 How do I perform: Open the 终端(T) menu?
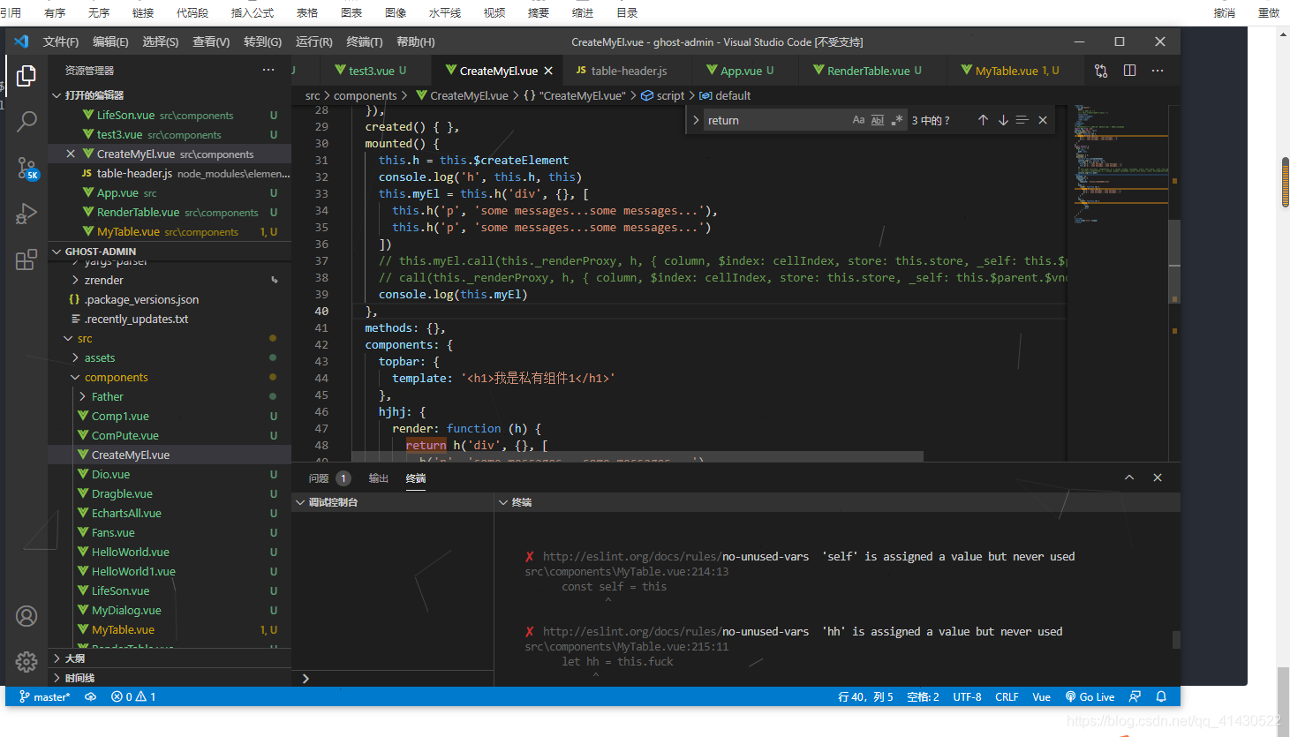click(364, 41)
